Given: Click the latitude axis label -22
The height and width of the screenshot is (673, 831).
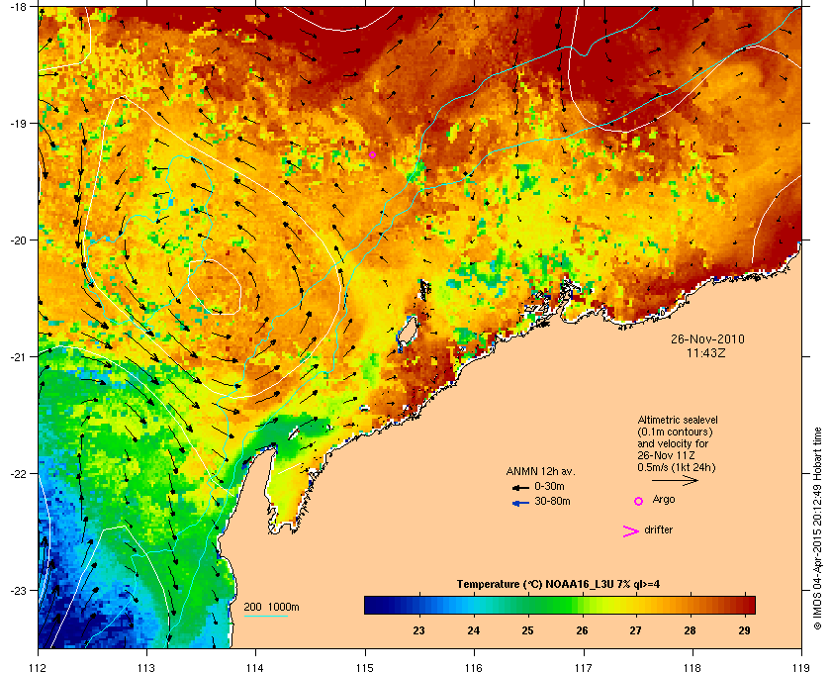Looking at the screenshot, I should pos(18,474).
